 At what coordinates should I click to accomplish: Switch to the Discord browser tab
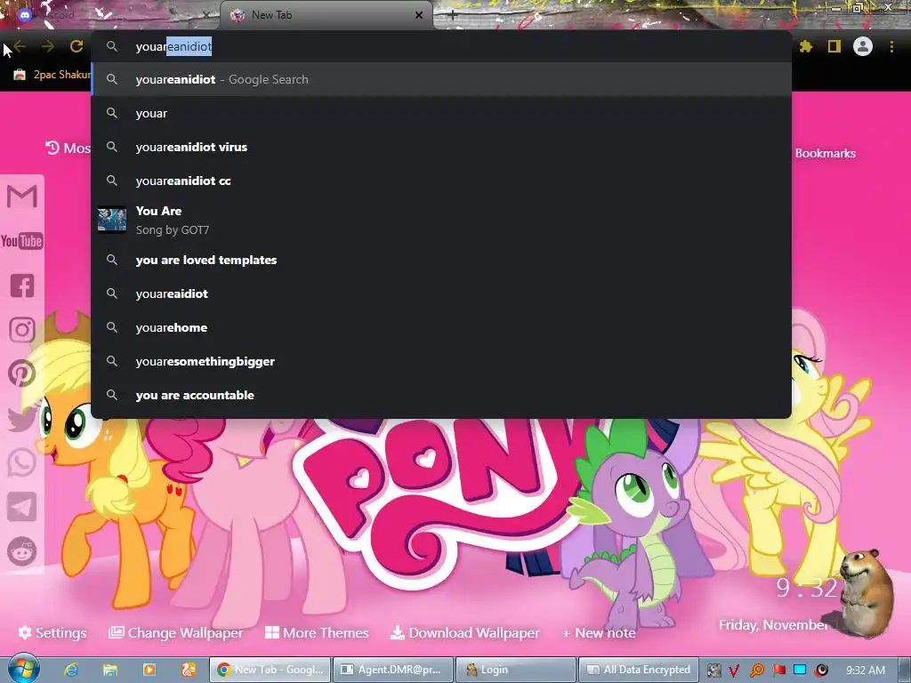pyautogui.click(x=110, y=15)
